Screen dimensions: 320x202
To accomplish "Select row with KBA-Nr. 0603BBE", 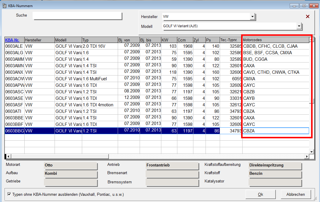I will click(x=157, y=118).
